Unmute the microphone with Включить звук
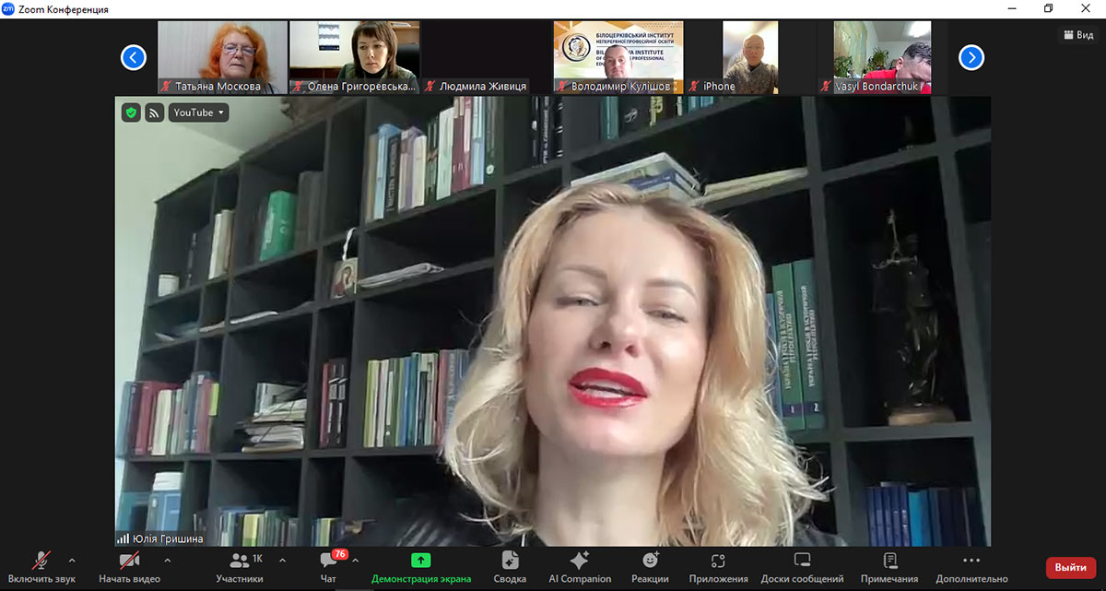The height and width of the screenshot is (591, 1106). (41, 567)
